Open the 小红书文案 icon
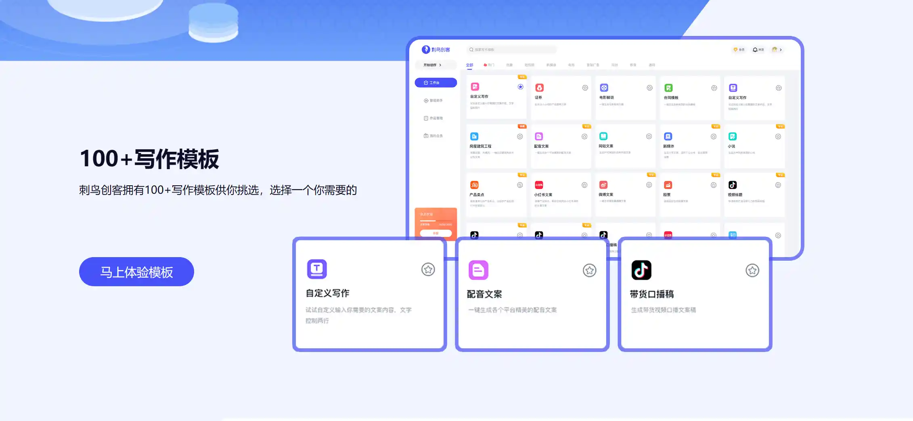Screen dimensions: 913x421 (x=539, y=185)
